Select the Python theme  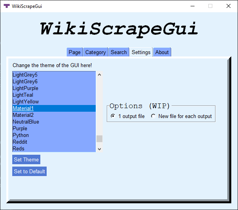click(54, 135)
